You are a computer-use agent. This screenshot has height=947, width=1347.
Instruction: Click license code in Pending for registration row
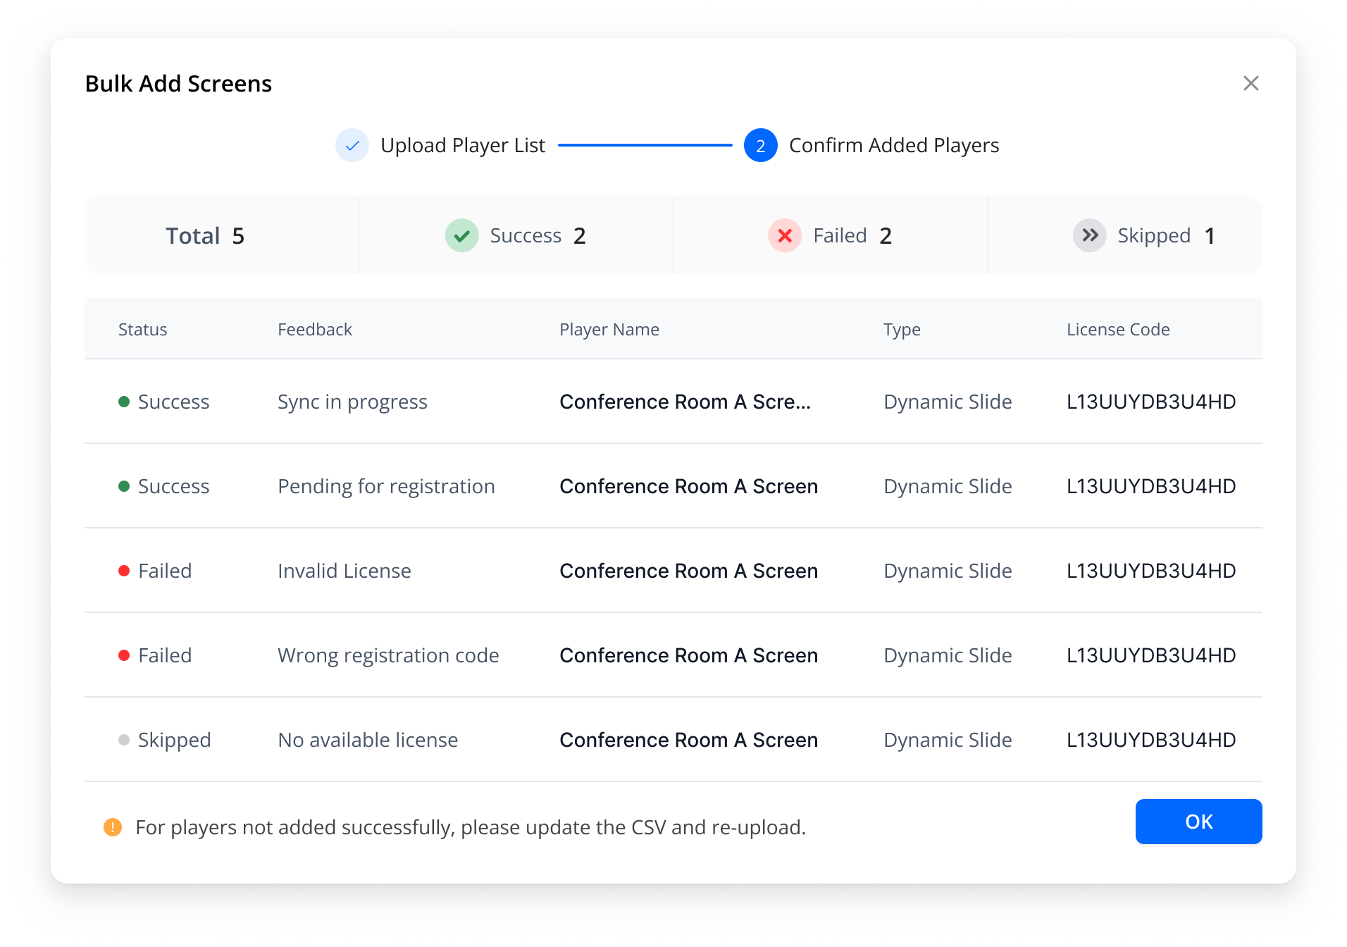1151,486
